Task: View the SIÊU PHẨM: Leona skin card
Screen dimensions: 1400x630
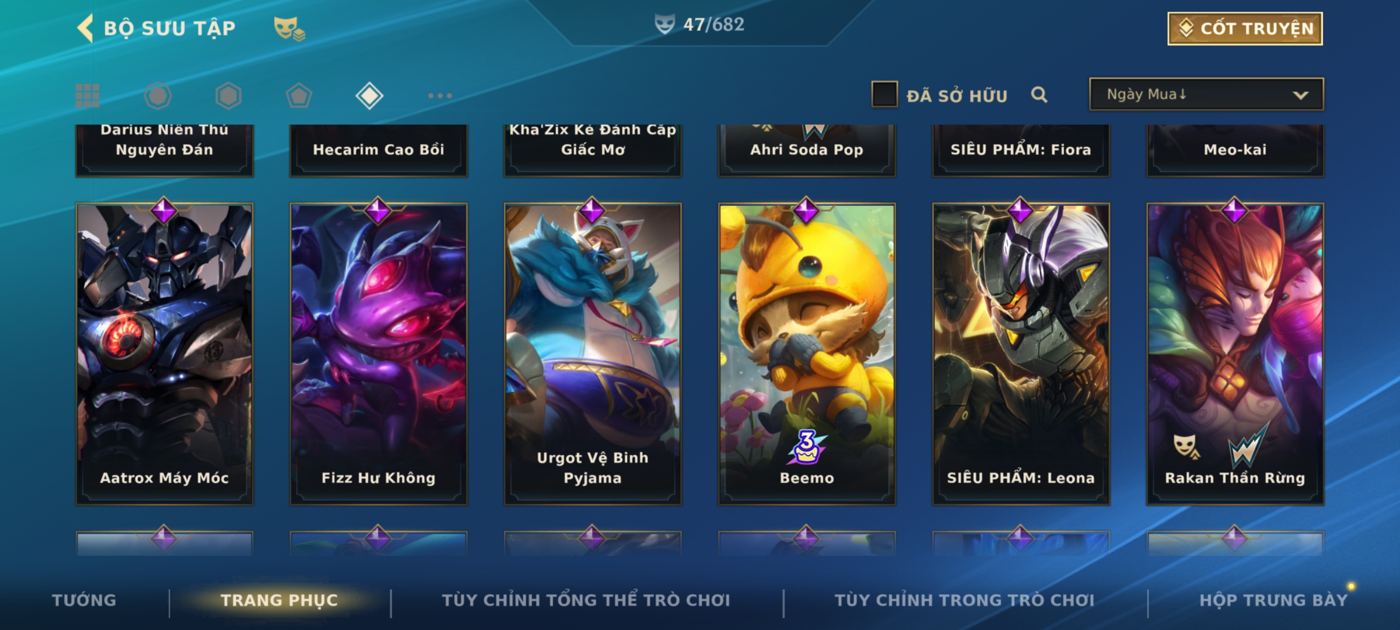Action: (x=1021, y=353)
